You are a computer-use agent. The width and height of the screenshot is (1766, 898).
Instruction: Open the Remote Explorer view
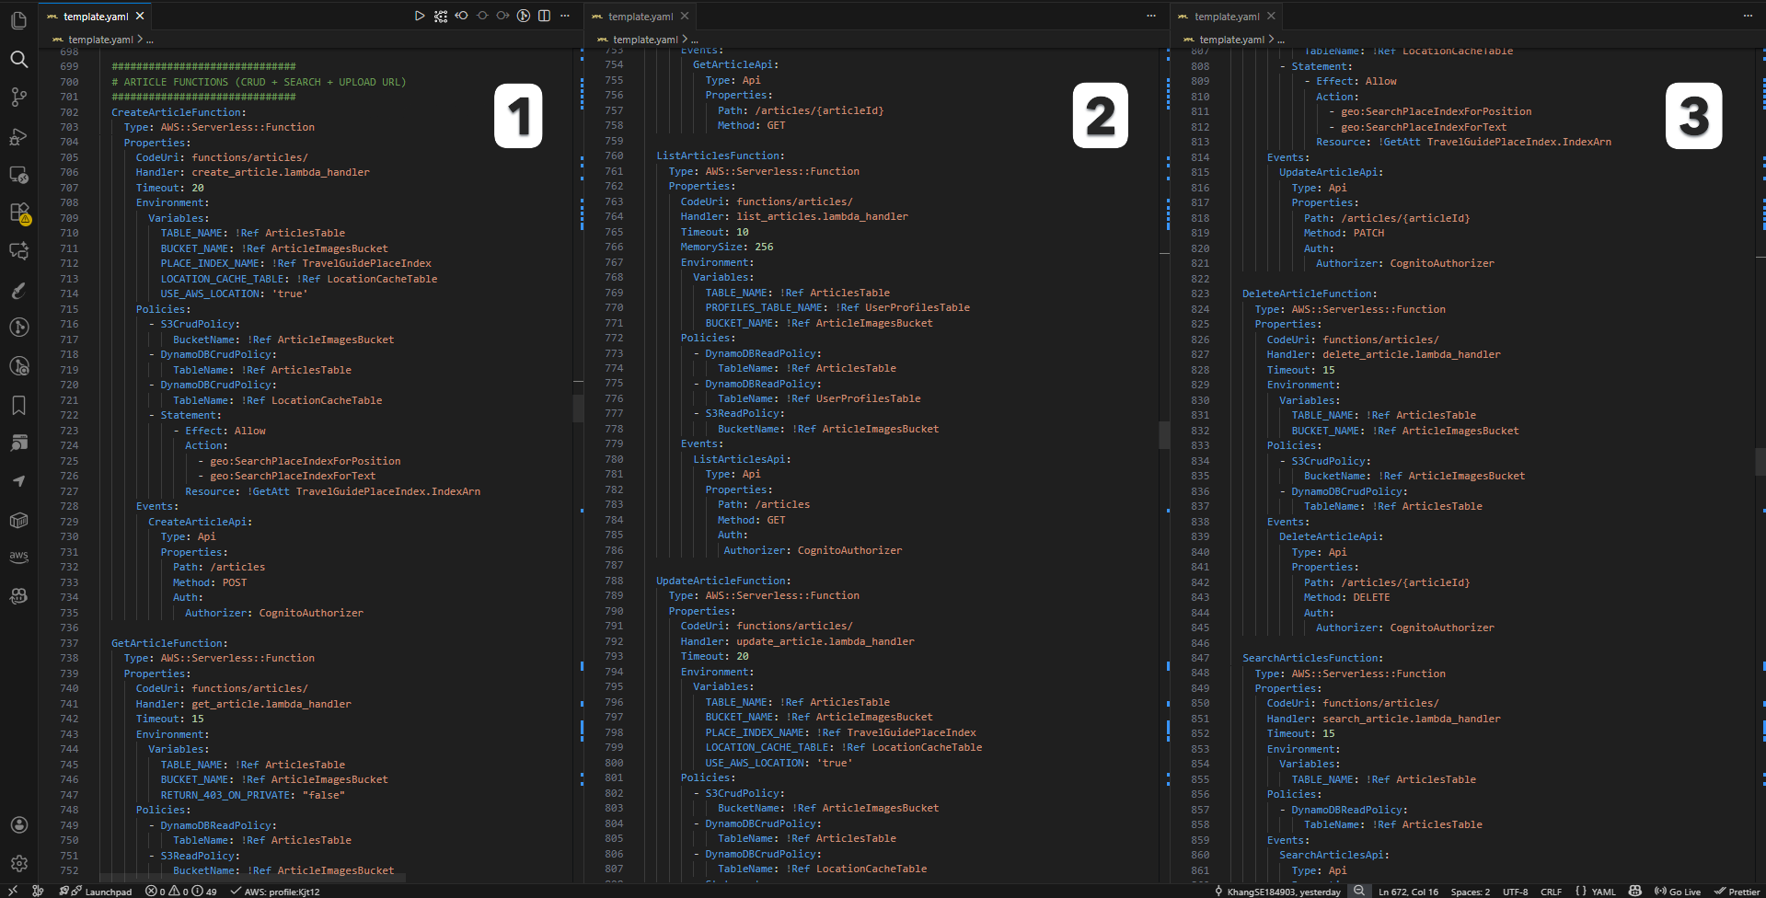(18, 175)
